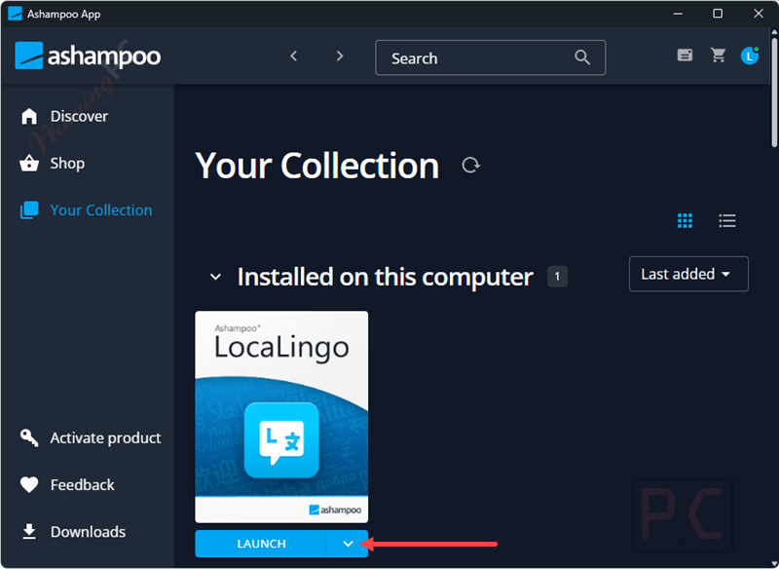Focus the Search input field
The width and height of the screenshot is (779, 569).
[x=491, y=57]
